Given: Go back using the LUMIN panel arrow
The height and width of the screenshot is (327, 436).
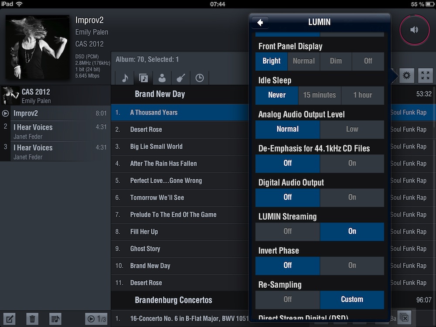Looking at the screenshot, I should tap(260, 22).
